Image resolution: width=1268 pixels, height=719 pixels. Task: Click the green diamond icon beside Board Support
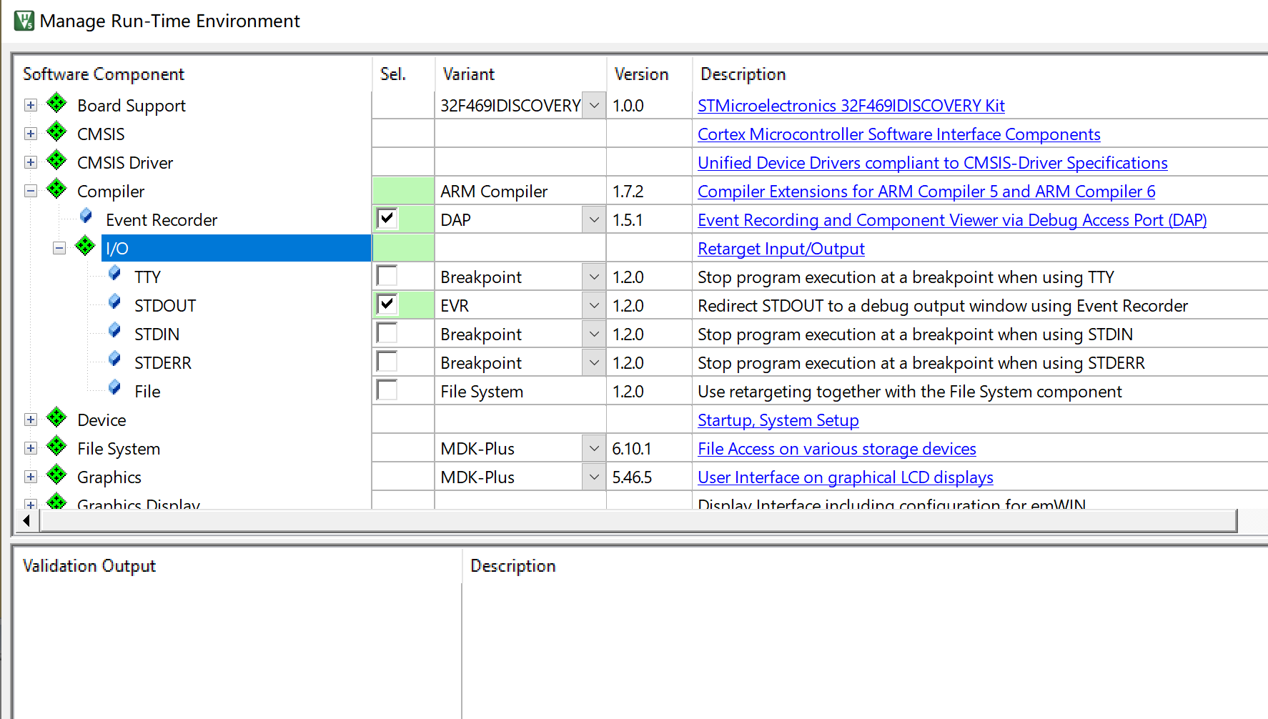(56, 104)
